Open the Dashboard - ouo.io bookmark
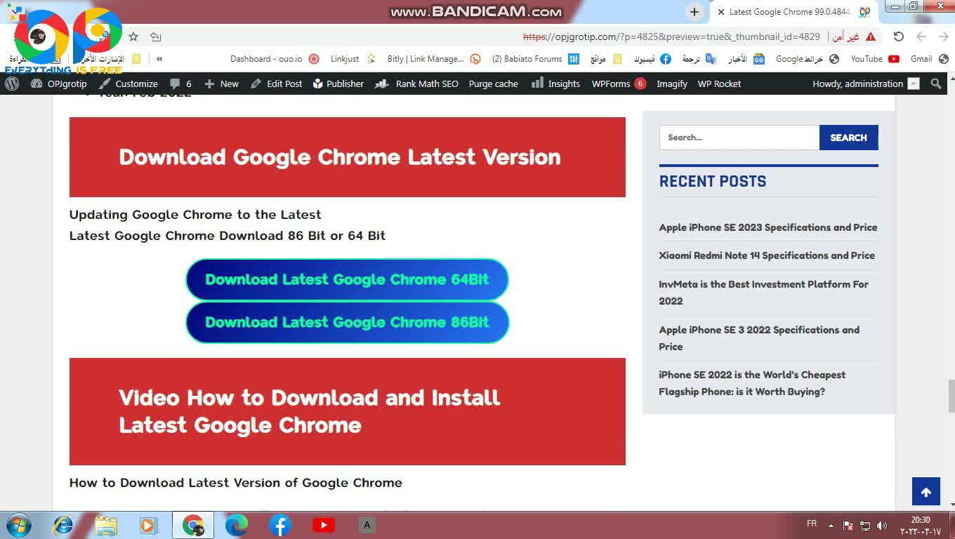 (x=275, y=59)
